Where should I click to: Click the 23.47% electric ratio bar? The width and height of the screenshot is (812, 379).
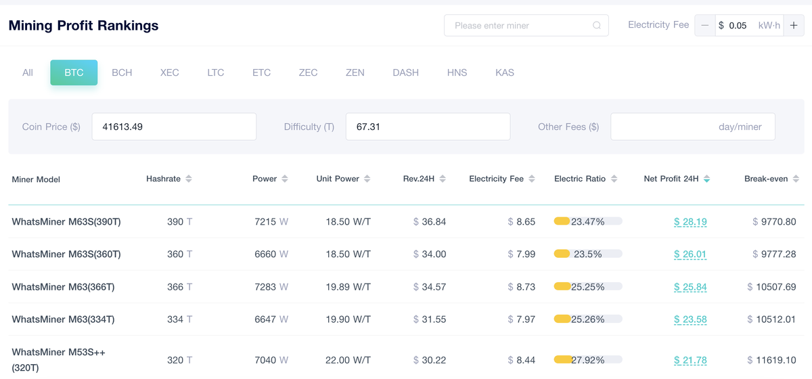pos(588,222)
